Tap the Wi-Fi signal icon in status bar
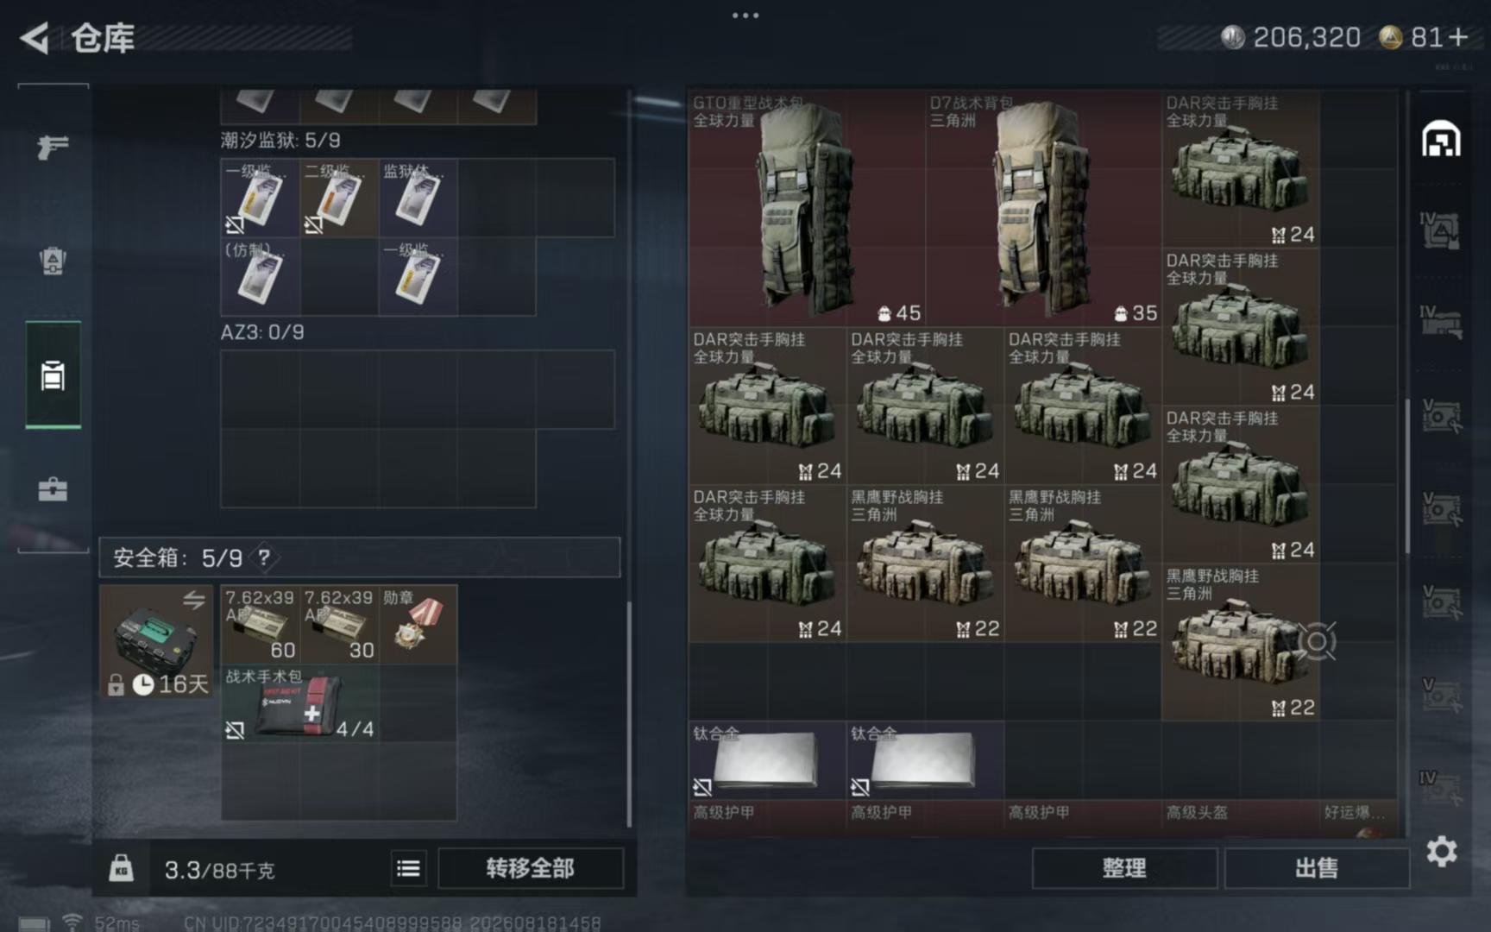Viewport: 1491px width, 932px height. point(72,923)
